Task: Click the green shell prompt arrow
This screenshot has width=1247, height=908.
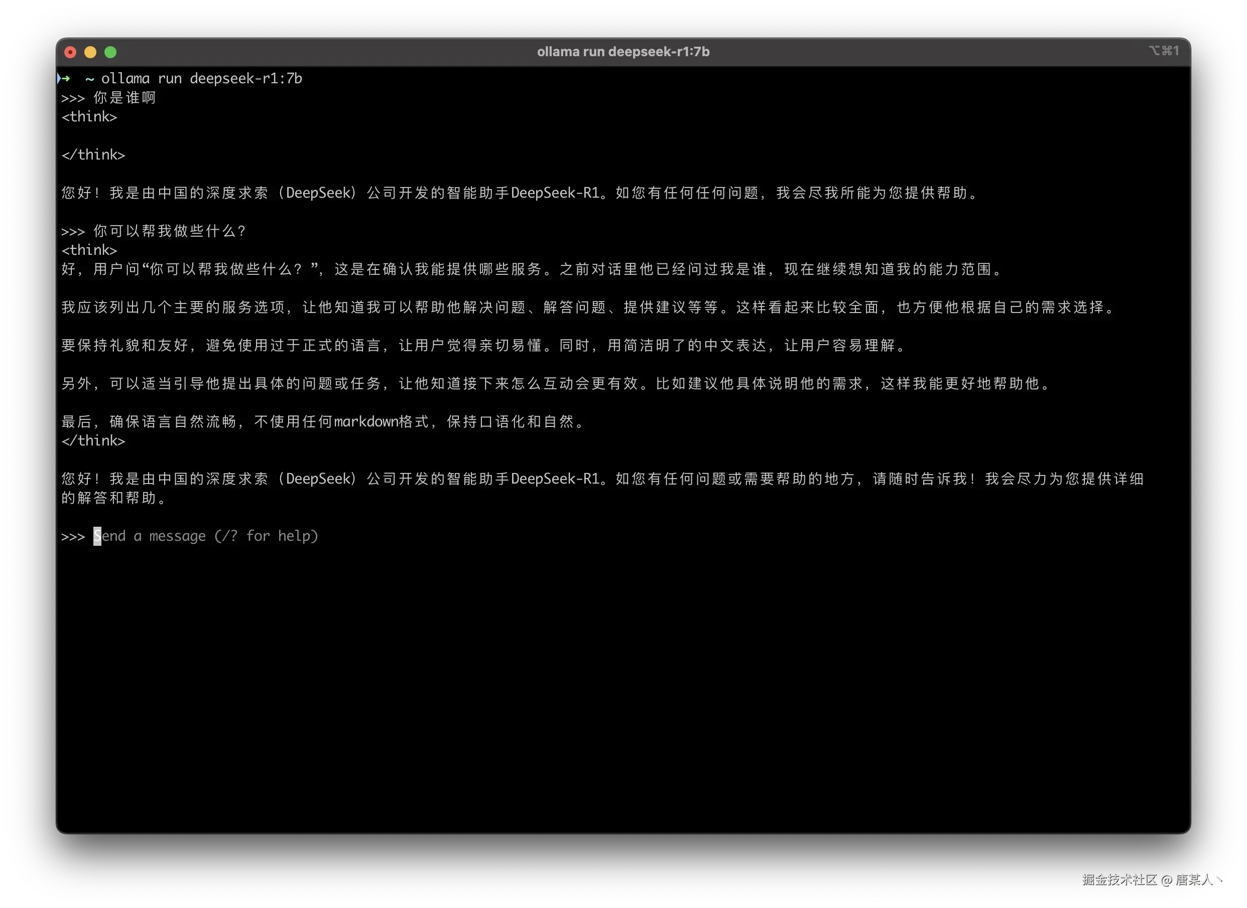Action: 65,79
